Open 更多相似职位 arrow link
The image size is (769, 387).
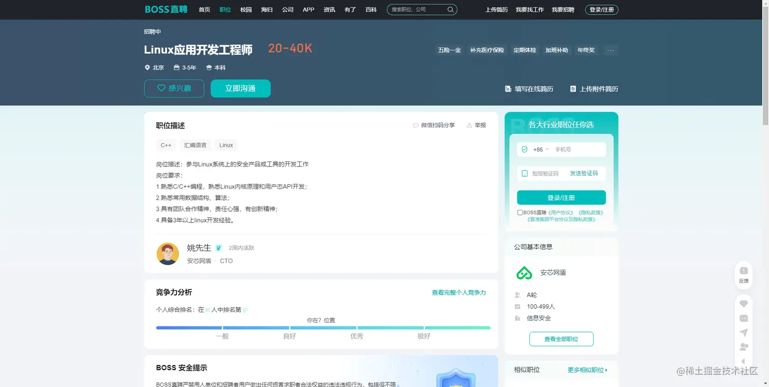[587, 370]
